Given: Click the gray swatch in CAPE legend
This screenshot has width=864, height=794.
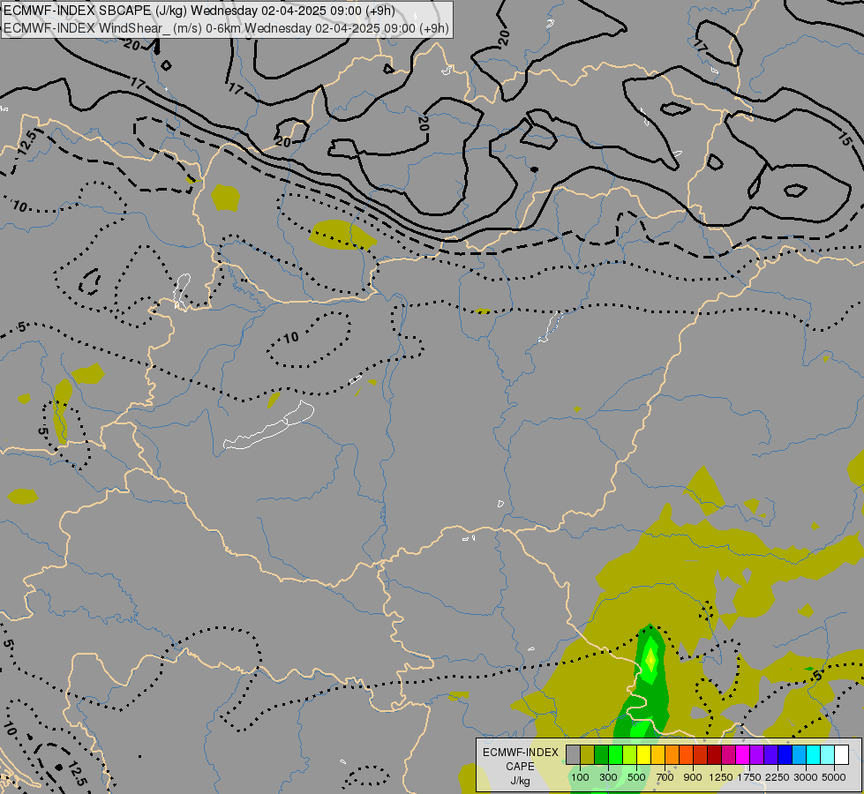Looking at the screenshot, I should tap(573, 754).
